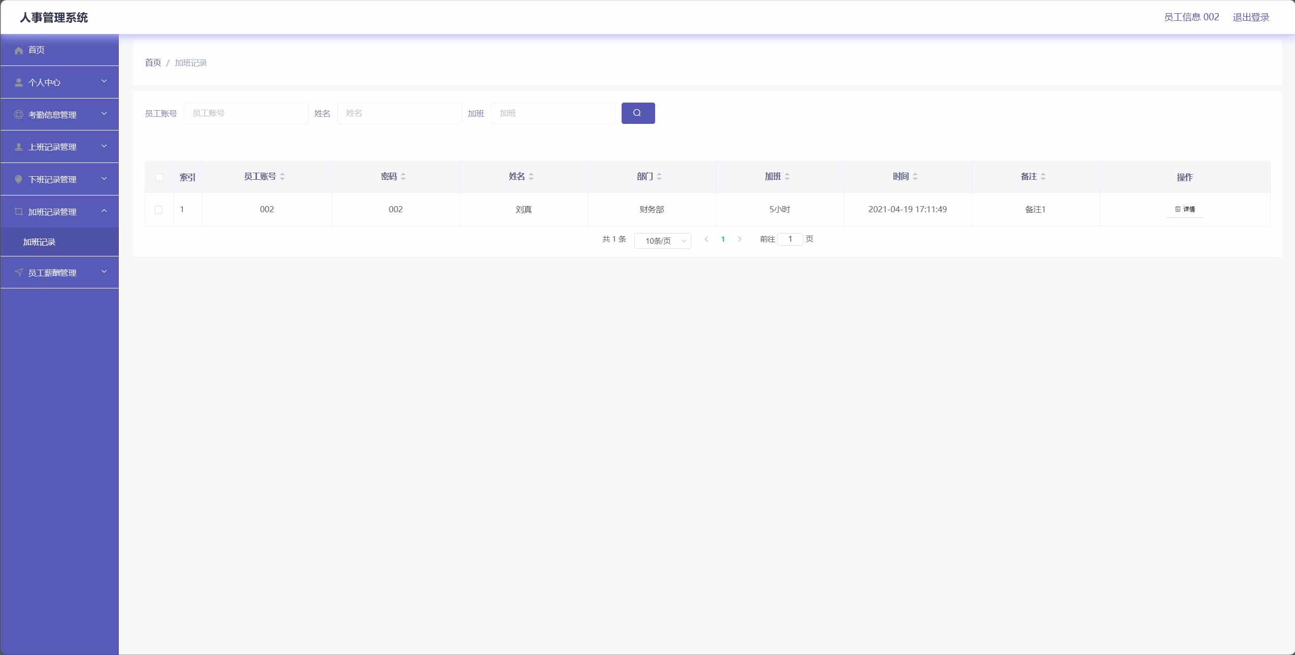The image size is (1295, 655).
Task: Expand 下班记录管理 menu chevron
Action: [x=104, y=179]
